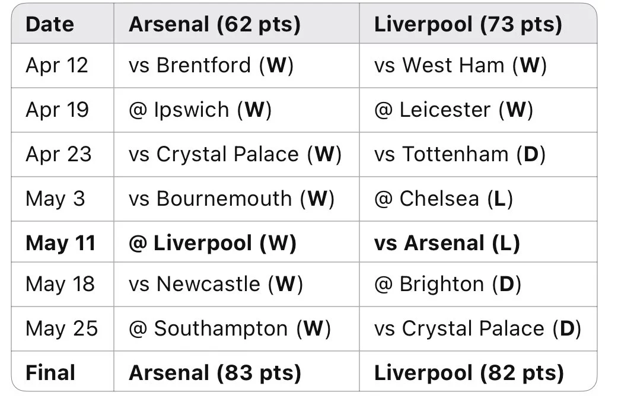Viewport: 618px width, 399px height.
Task: Select the Apr 12 date cell
Action: (x=57, y=65)
